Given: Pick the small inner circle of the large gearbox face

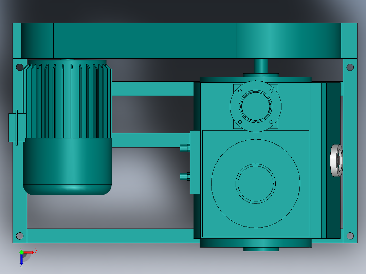Looking at the screenshot, I should click(x=256, y=184).
